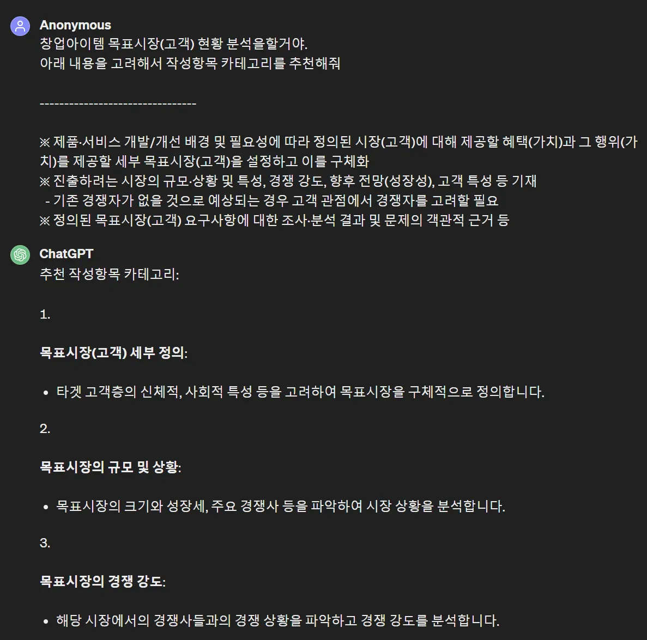
Task: Select the ChatGPT name label
Action: (66, 254)
